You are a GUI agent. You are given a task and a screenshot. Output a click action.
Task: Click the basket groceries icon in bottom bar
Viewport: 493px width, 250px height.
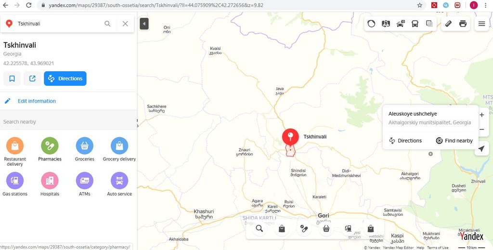pyautogui.click(x=326, y=228)
